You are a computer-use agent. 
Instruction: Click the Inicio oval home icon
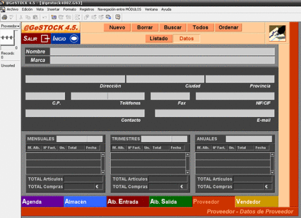[74, 38]
